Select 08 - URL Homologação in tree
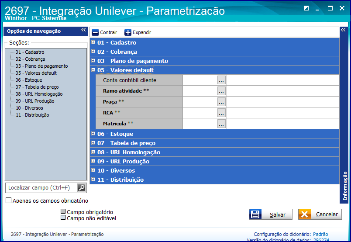351x242 pixels. pos(39,94)
